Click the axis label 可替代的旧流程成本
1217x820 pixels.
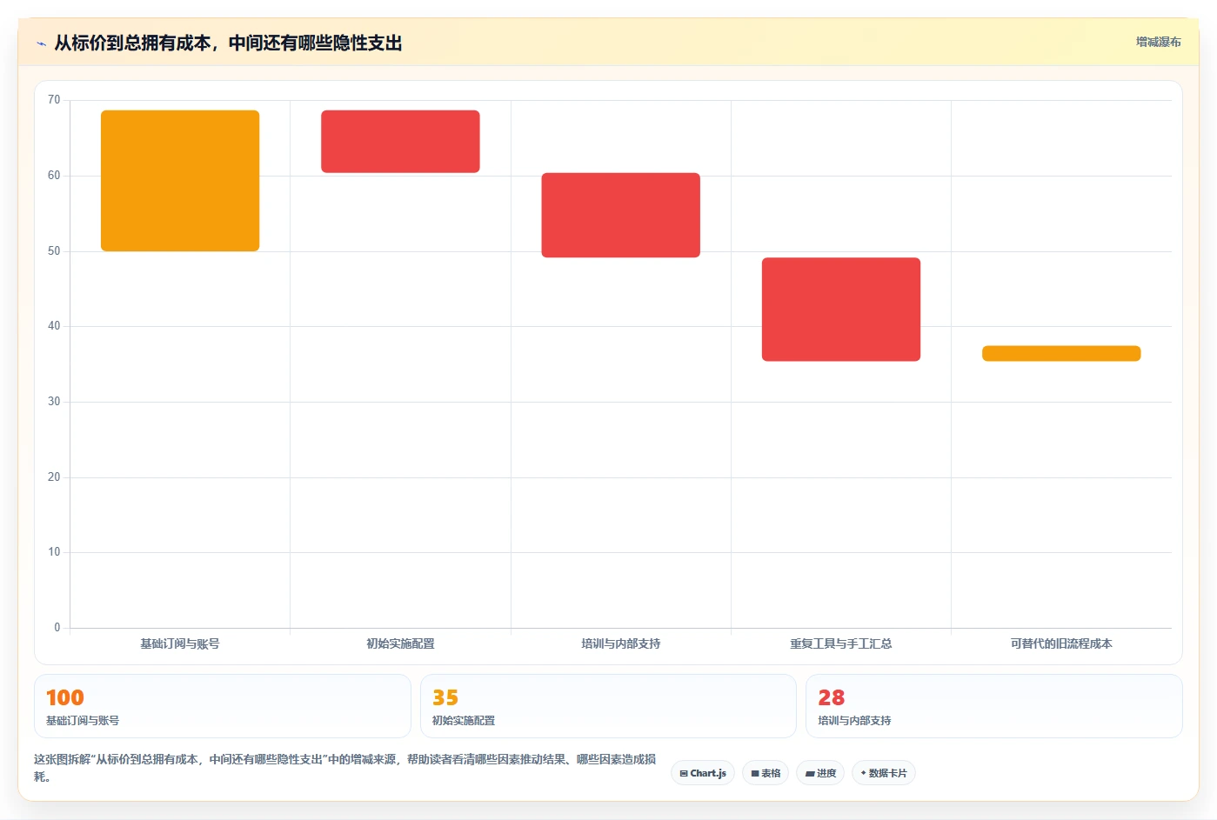pyautogui.click(x=1061, y=643)
